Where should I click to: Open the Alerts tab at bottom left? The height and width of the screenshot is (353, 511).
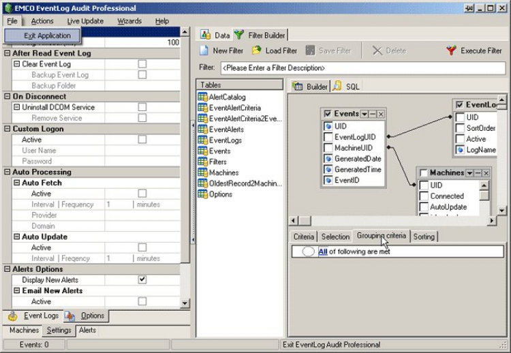pos(87,331)
